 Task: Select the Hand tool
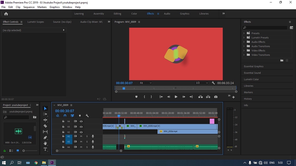click(x=45, y=144)
